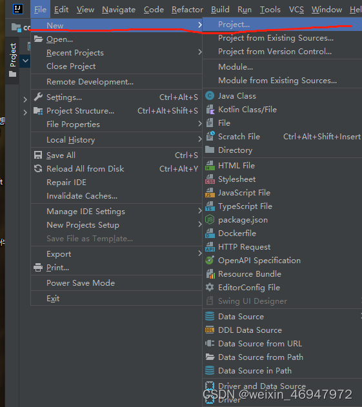
Task: Open the Refactor menu
Action: (x=187, y=10)
